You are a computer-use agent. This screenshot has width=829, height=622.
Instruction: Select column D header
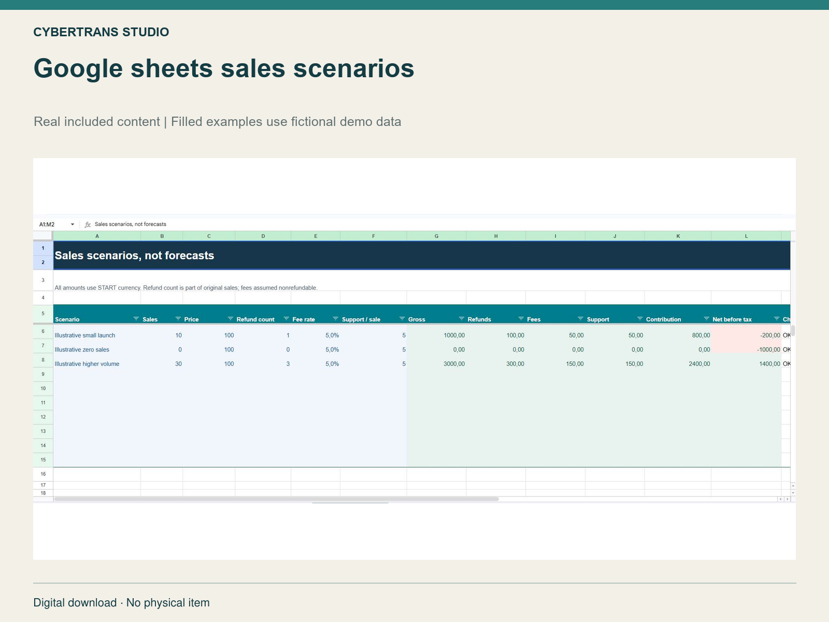(x=263, y=236)
